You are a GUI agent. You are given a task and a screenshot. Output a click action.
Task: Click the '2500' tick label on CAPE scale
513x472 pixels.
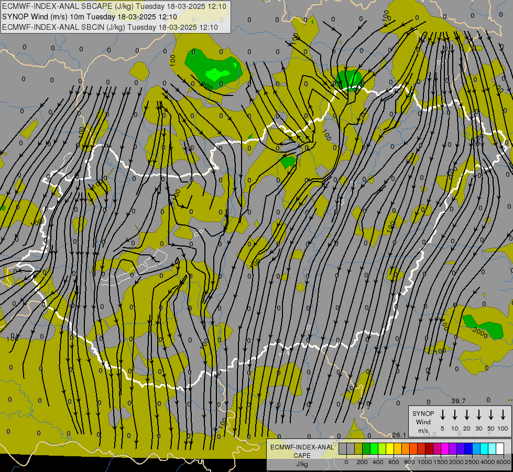472,462
